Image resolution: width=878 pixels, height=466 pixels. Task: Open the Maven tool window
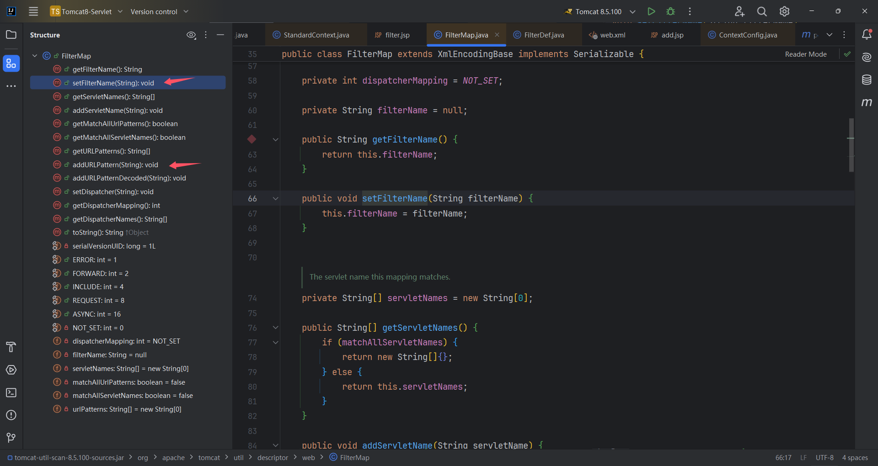coord(867,102)
